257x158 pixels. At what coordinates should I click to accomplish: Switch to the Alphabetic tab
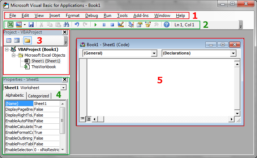tap(15, 95)
